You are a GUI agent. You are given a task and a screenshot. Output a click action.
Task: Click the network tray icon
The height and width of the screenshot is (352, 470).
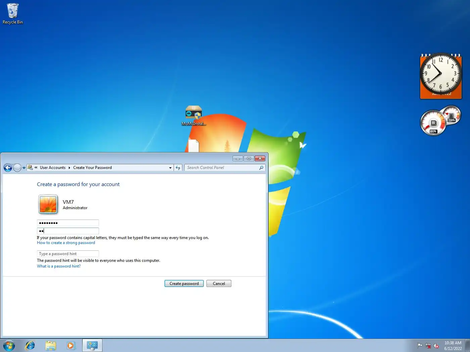(x=428, y=346)
